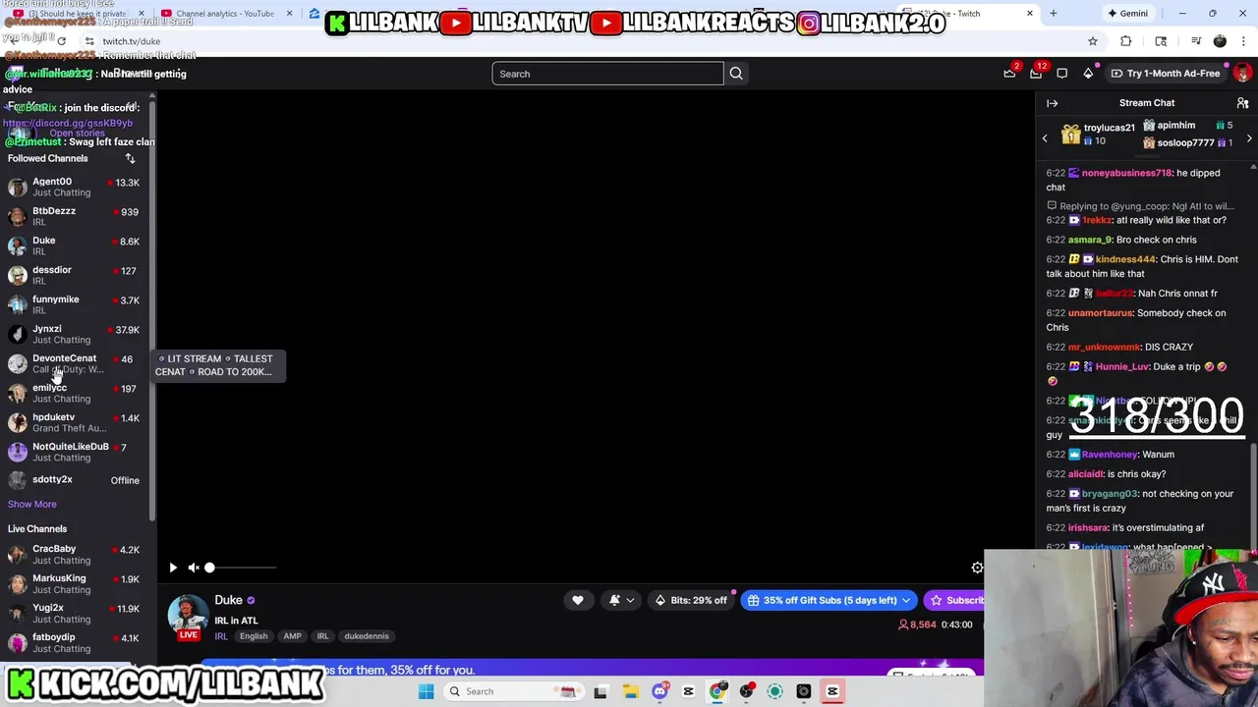
Task: Click the Subscribe button
Action: 954,600
